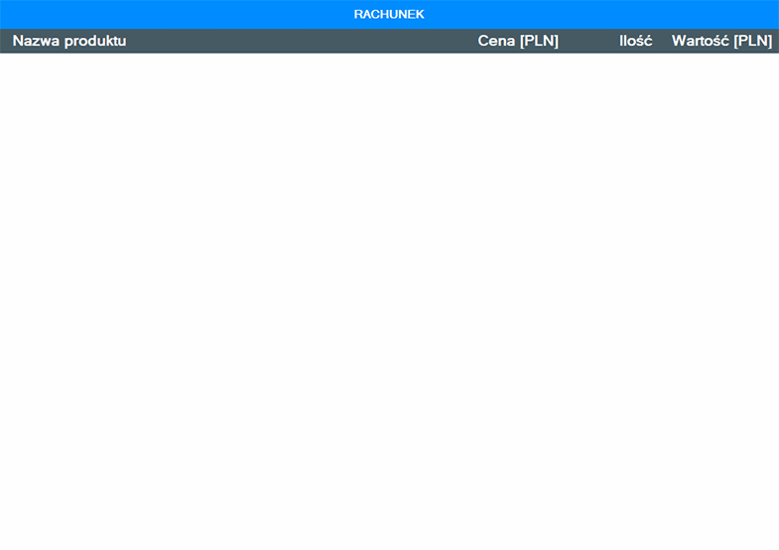Image resolution: width=779 pixels, height=550 pixels.
Task: Sort the bill by Cena [PLN]
Action: coord(518,41)
